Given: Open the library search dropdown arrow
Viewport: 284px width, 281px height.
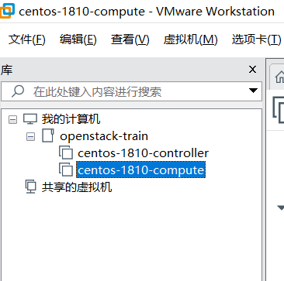Looking at the screenshot, I should tap(253, 91).
